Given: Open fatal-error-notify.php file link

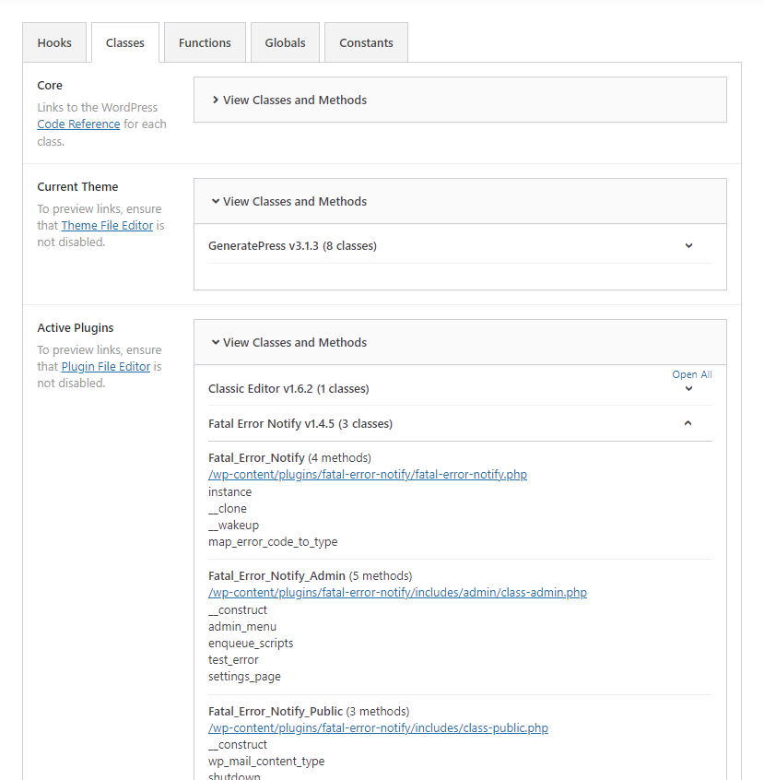Looking at the screenshot, I should click(368, 475).
